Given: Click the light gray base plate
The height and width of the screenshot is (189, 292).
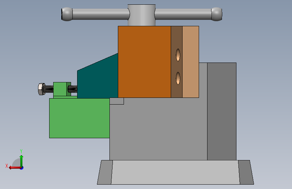Looking at the screenshot, I should click(x=175, y=172).
